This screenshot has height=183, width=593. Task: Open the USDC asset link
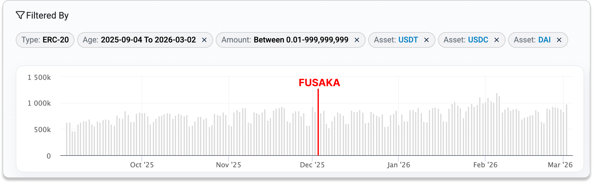click(x=478, y=40)
